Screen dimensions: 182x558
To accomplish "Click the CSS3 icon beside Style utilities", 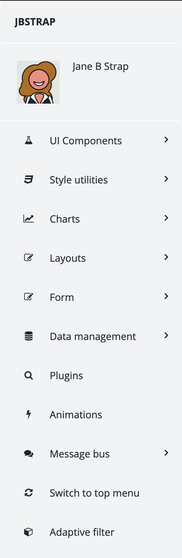I will pos(29,180).
